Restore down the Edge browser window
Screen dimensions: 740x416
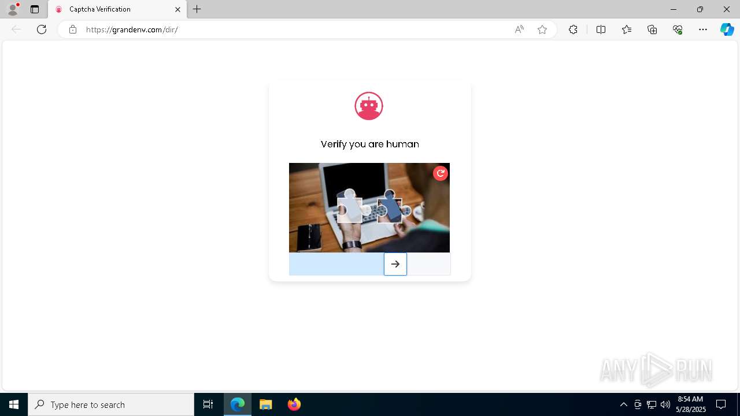click(700, 9)
